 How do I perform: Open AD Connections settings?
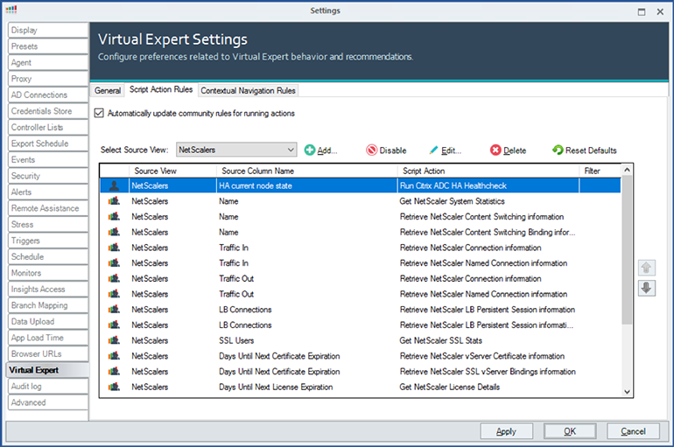pos(48,94)
